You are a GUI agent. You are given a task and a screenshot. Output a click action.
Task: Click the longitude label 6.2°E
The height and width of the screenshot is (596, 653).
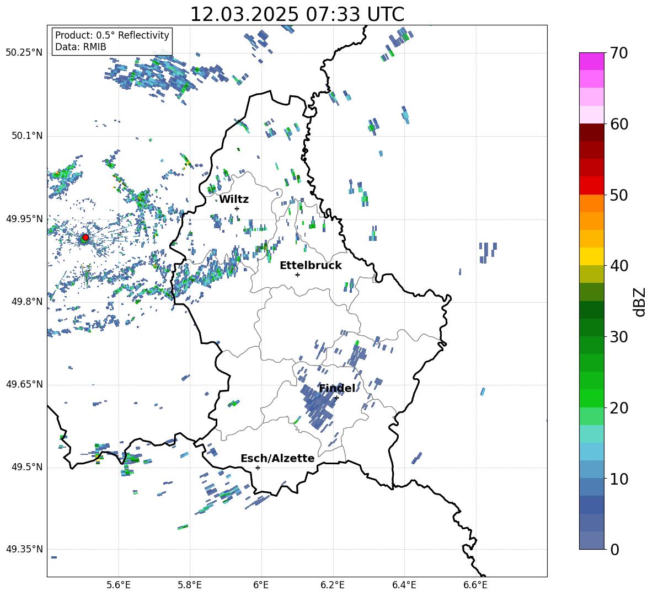(333, 585)
